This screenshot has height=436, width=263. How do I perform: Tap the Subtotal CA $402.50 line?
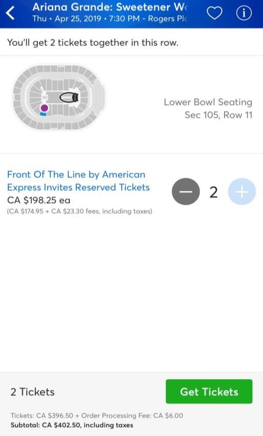coord(72,425)
